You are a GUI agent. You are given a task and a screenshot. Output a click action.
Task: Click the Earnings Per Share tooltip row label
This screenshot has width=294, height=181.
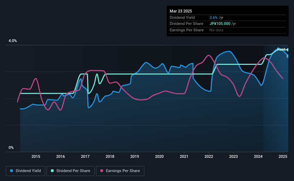[x=187, y=30]
